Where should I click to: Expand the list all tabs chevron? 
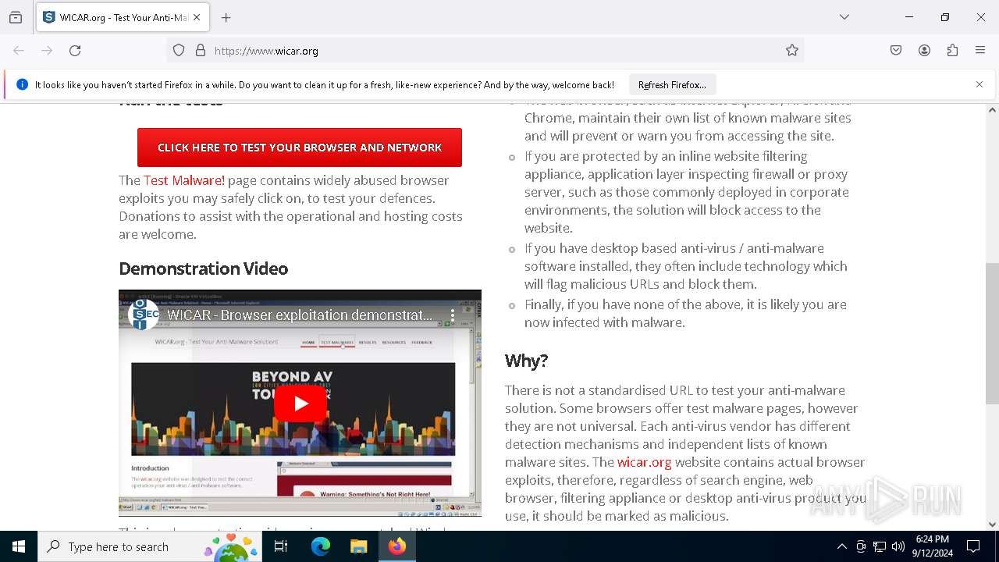844,17
